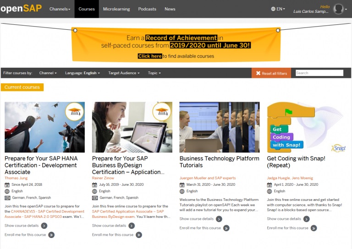Open the Get Coding with Snap! thumbnail

pos(307,127)
